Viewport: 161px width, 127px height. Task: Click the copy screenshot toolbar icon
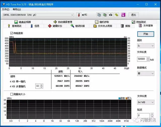point(105,15)
